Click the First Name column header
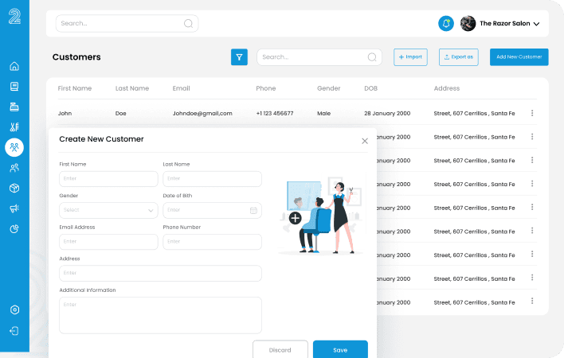The image size is (564, 358). pyautogui.click(x=75, y=88)
